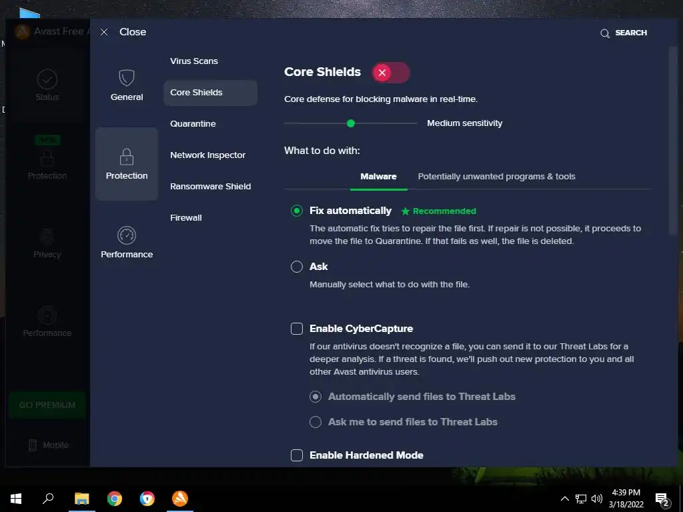Click the Medium sensitivity label
This screenshot has height=512, width=683.
click(x=464, y=123)
